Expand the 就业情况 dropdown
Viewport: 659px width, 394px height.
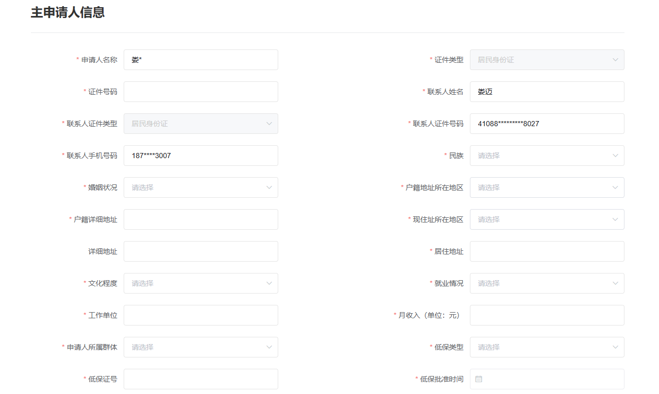tap(547, 283)
